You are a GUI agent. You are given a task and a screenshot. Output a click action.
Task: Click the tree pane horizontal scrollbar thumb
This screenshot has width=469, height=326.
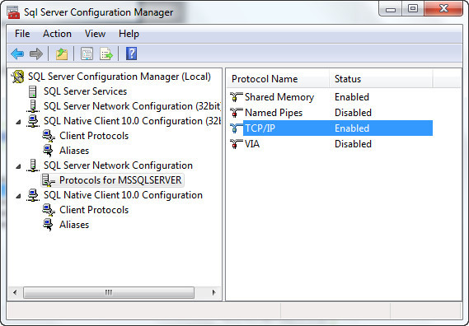tap(109, 292)
